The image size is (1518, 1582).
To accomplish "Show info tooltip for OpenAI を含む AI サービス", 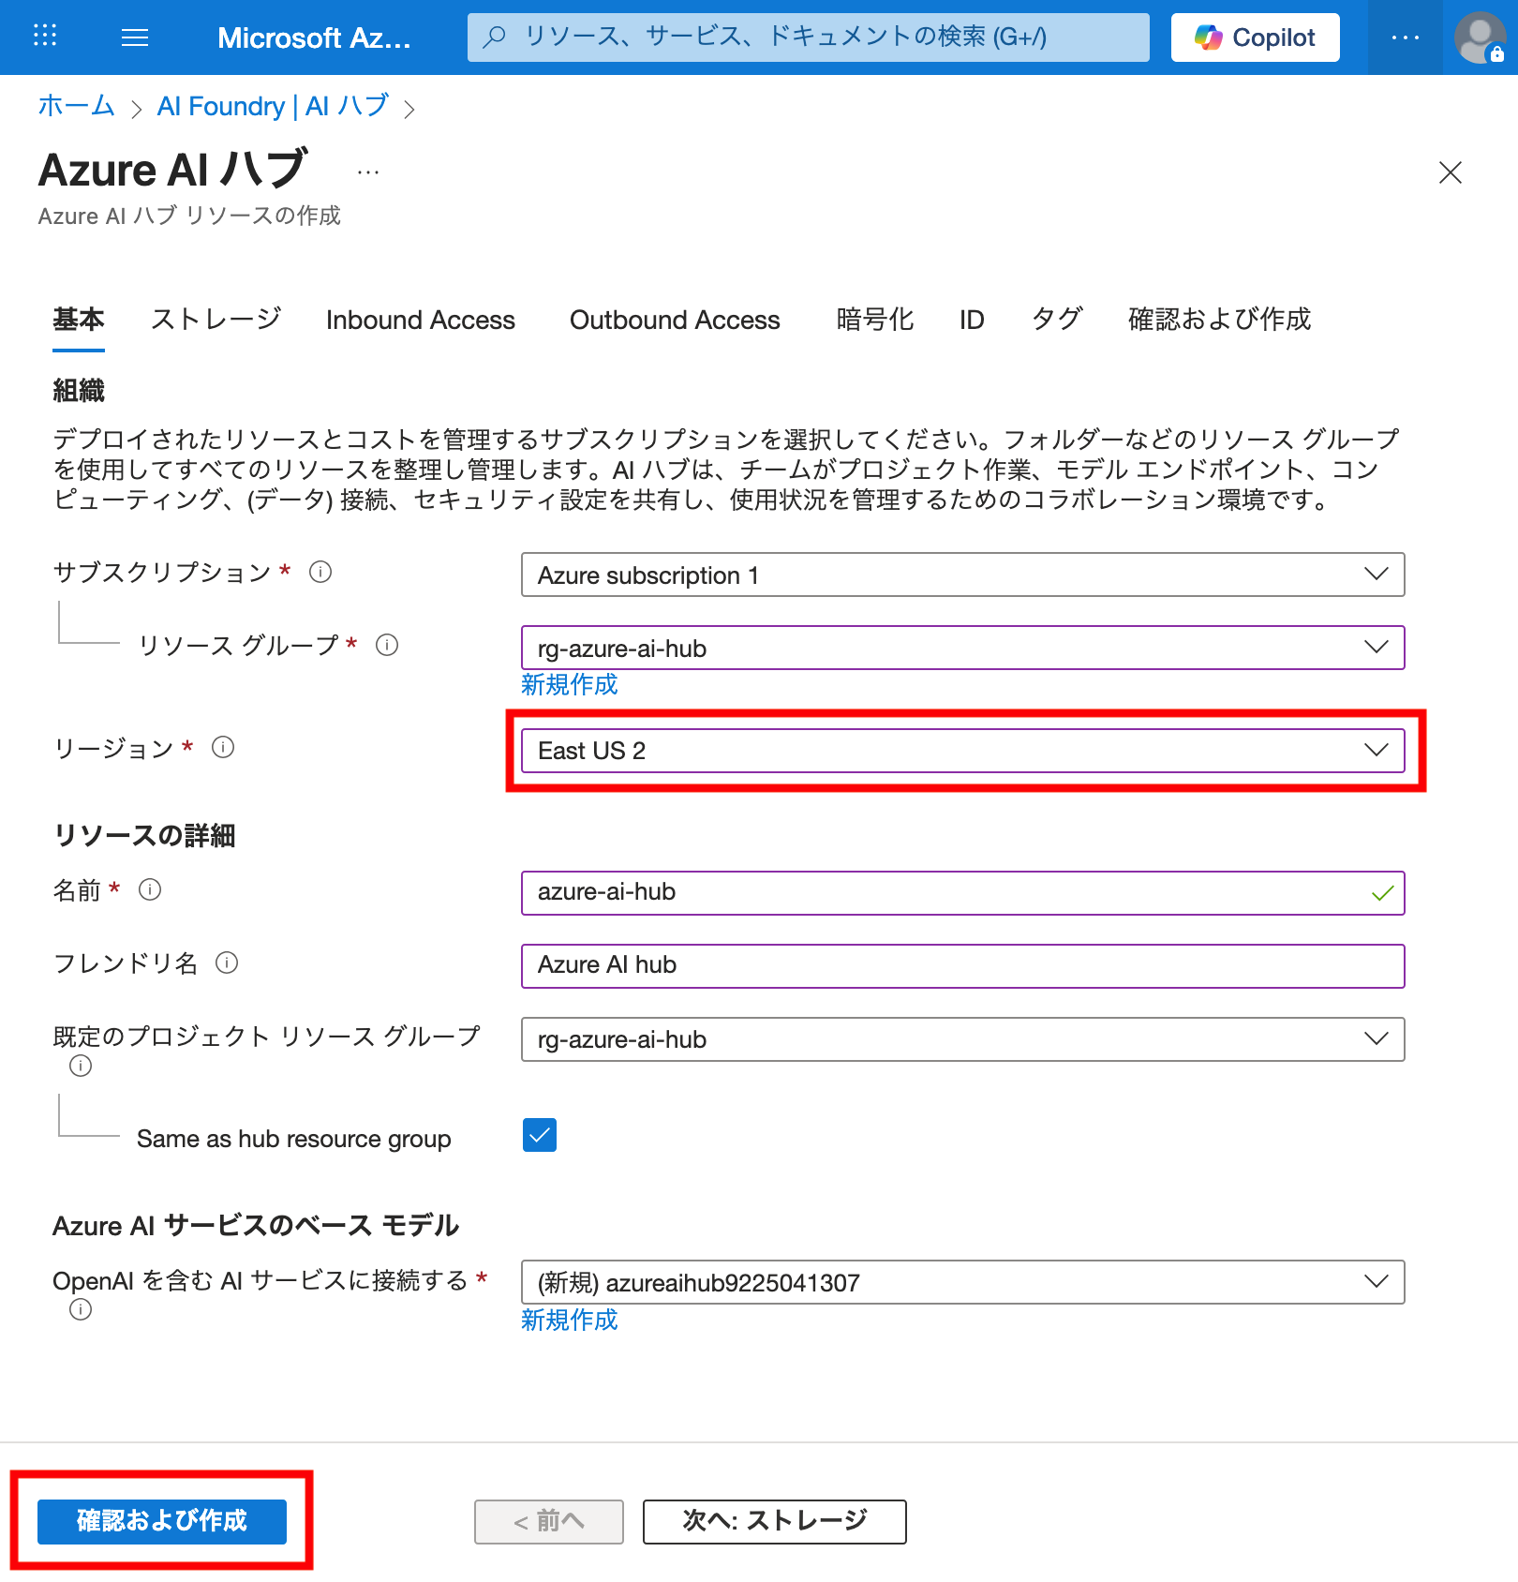I will click(x=81, y=1309).
